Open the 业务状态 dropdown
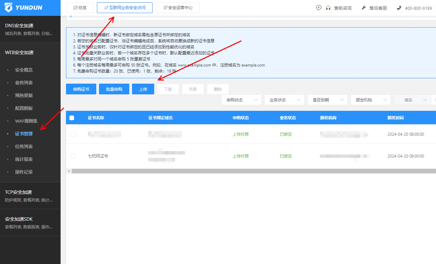Screen dimensions: 436x264 (284, 100)
